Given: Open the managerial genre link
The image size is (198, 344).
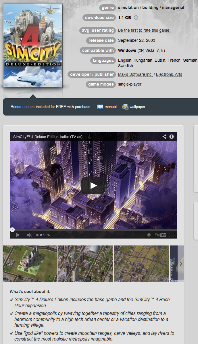Looking at the screenshot, I should coord(173,7).
